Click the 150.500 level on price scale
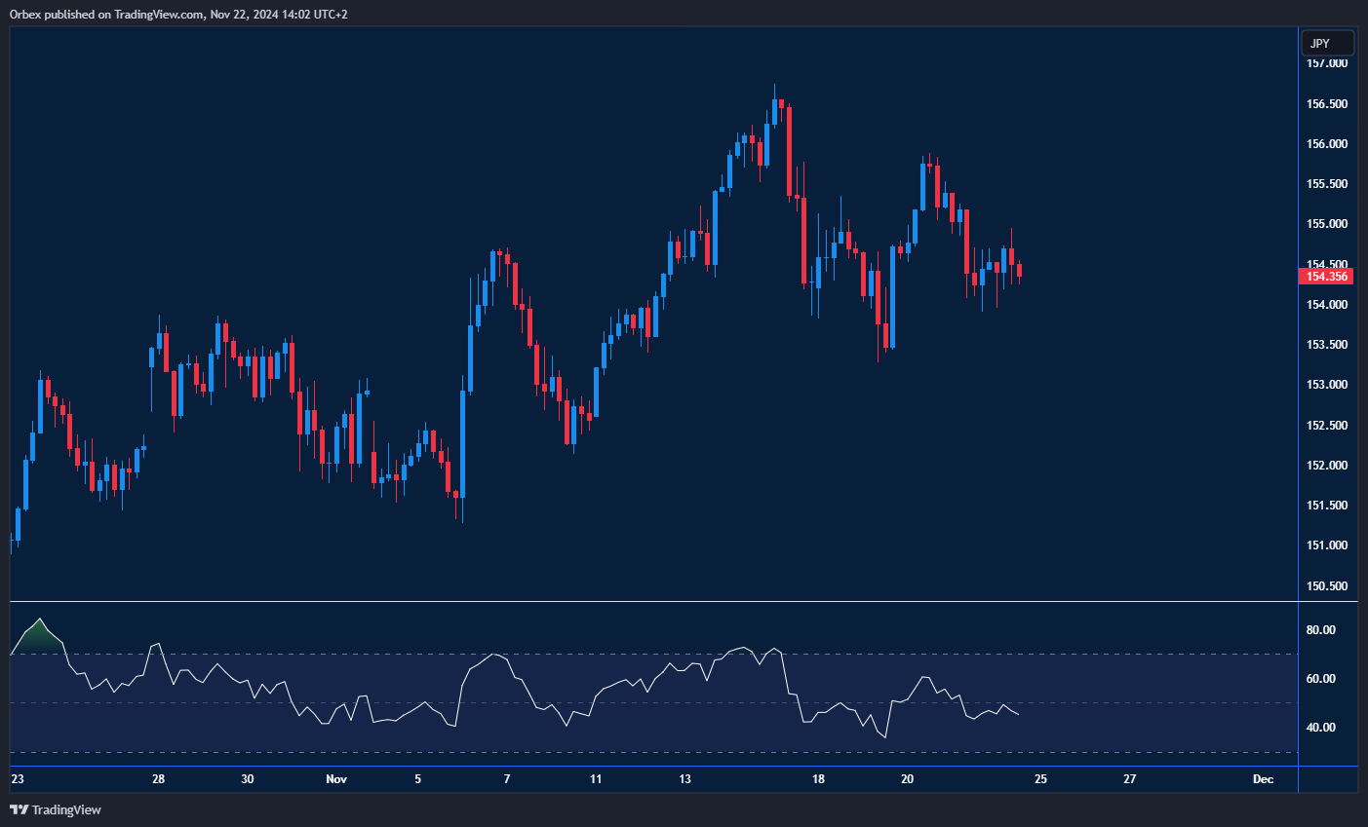This screenshot has width=1368, height=827. point(1326,586)
